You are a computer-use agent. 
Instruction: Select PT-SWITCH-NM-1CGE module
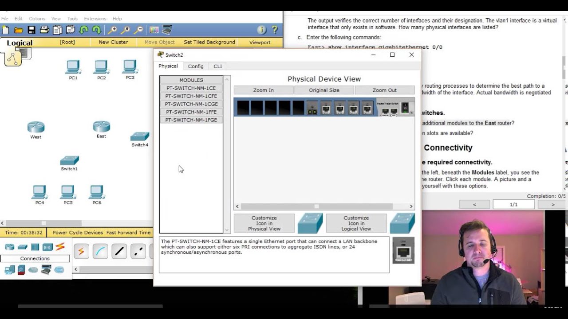click(x=191, y=104)
